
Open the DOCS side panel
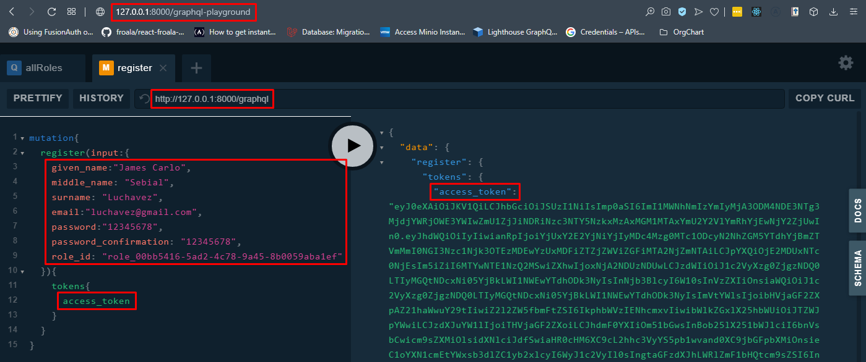pyautogui.click(x=857, y=210)
